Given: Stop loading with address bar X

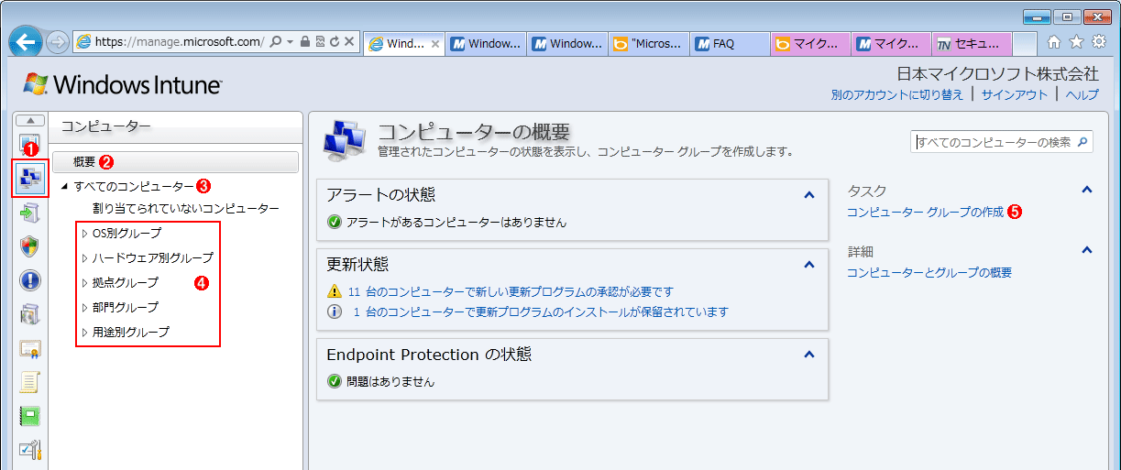Looking at the screenshot, I should point(349,42).
